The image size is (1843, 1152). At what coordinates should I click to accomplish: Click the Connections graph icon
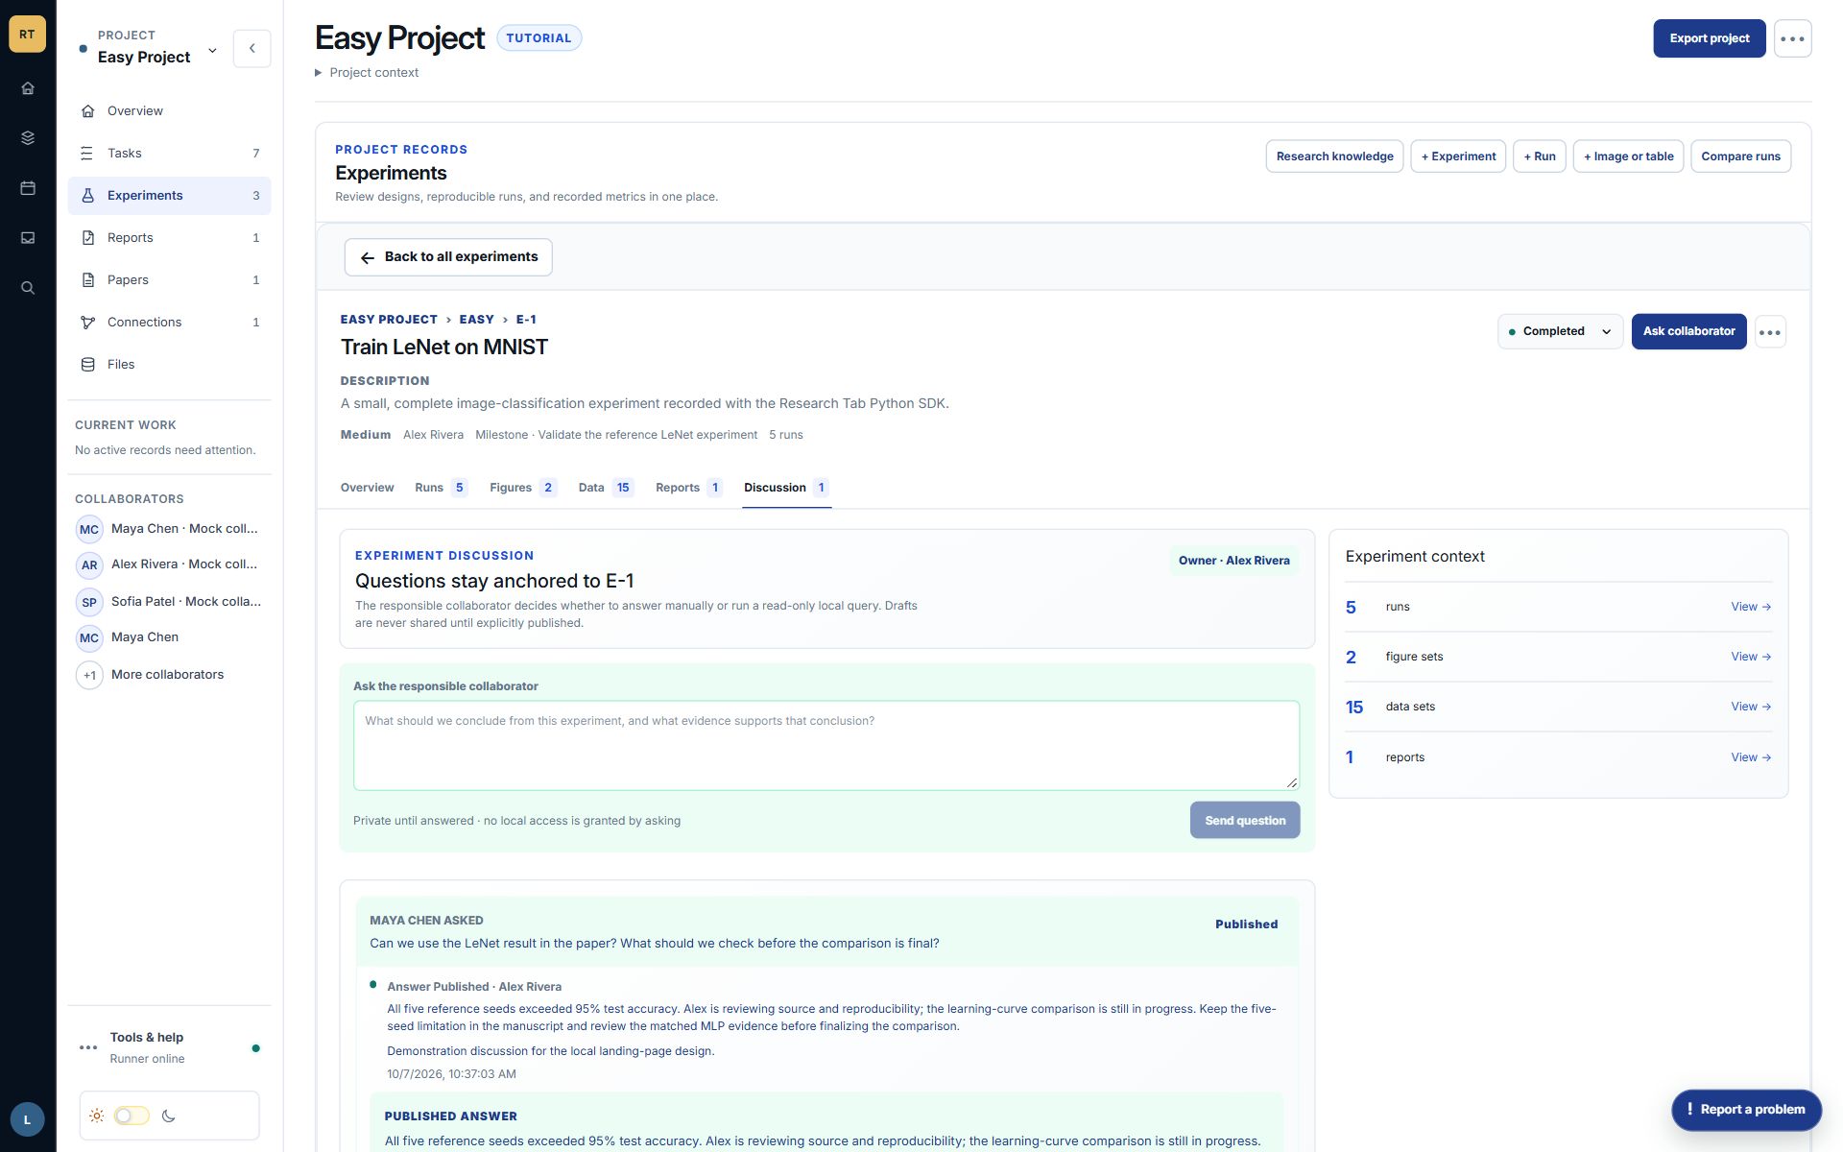88,323
